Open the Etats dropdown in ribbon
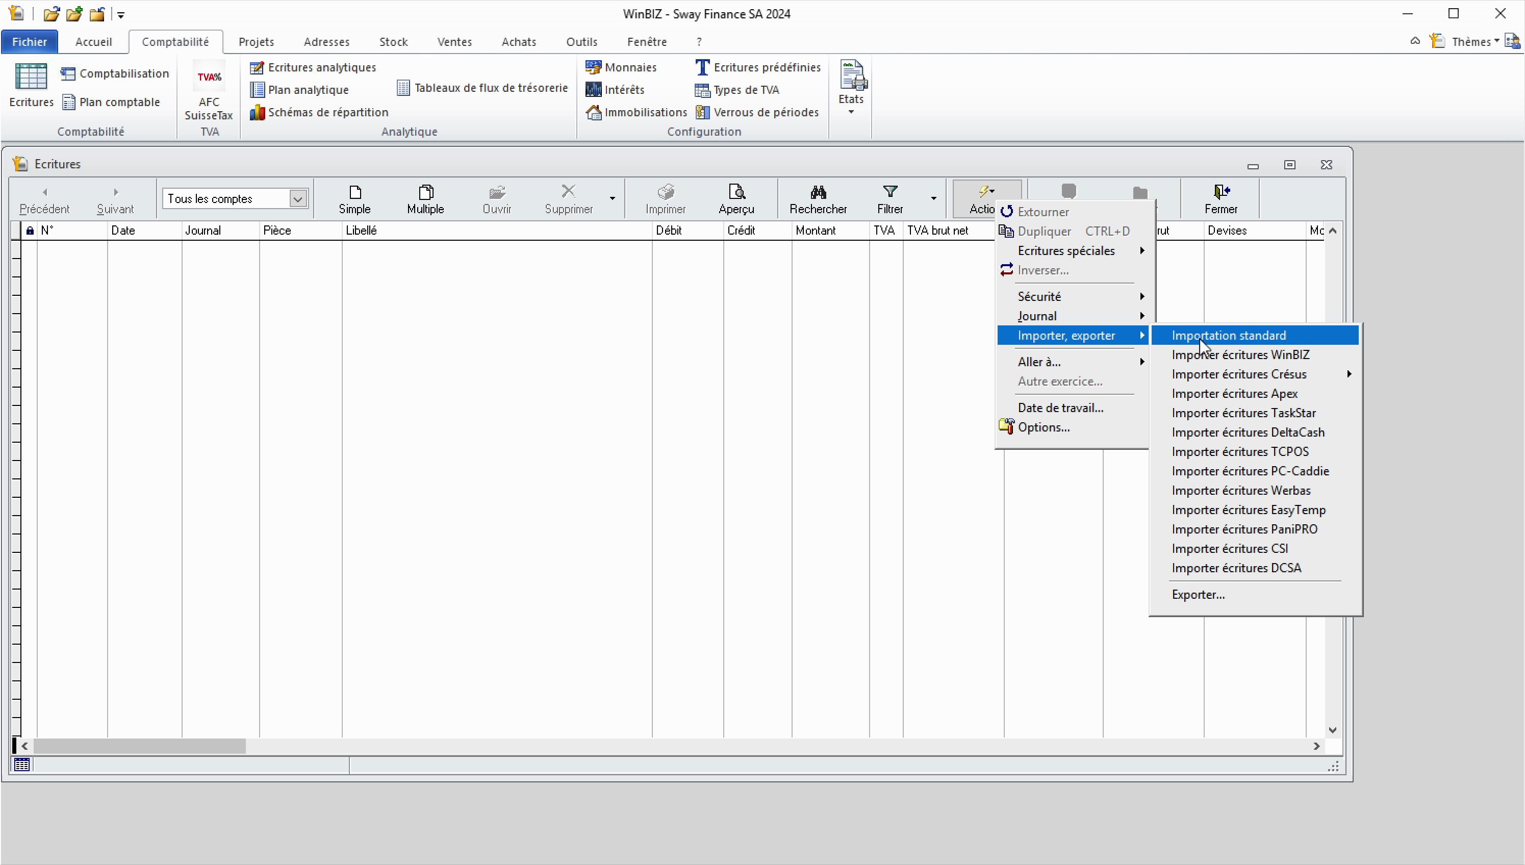The width and height of the screenshot is (1525, 865). click(x=851, y=112)
